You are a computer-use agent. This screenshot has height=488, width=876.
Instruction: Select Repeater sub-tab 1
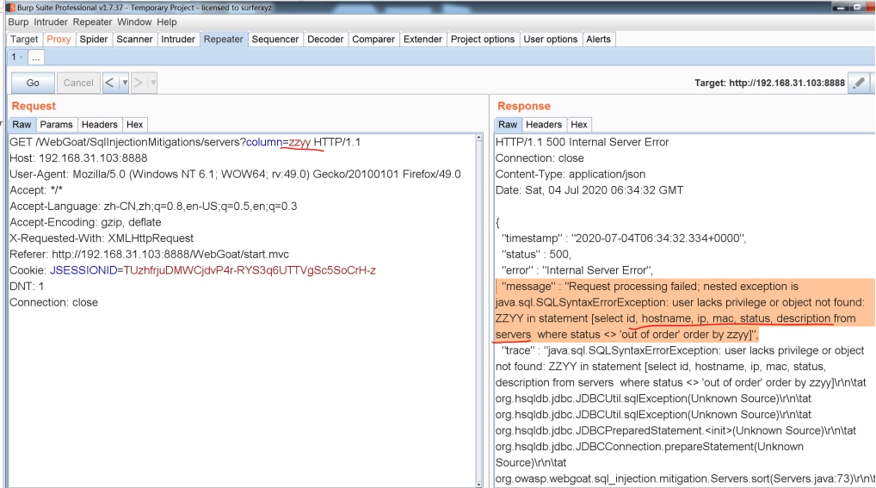(14, 57)
